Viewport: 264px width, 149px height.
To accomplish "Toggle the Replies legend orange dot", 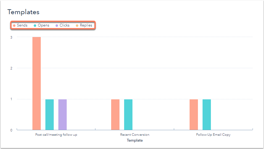I will pos(77,26).
